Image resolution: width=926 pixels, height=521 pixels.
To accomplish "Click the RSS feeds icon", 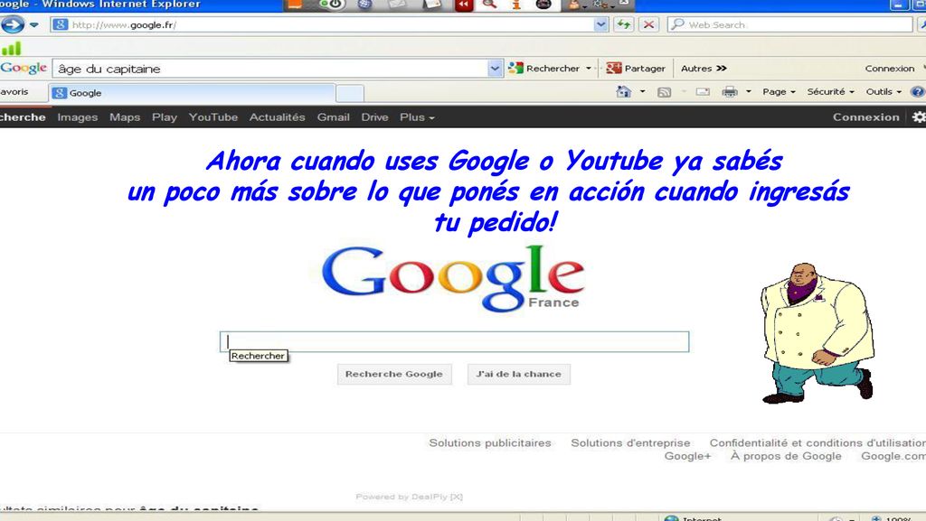I will click(665, 92).
